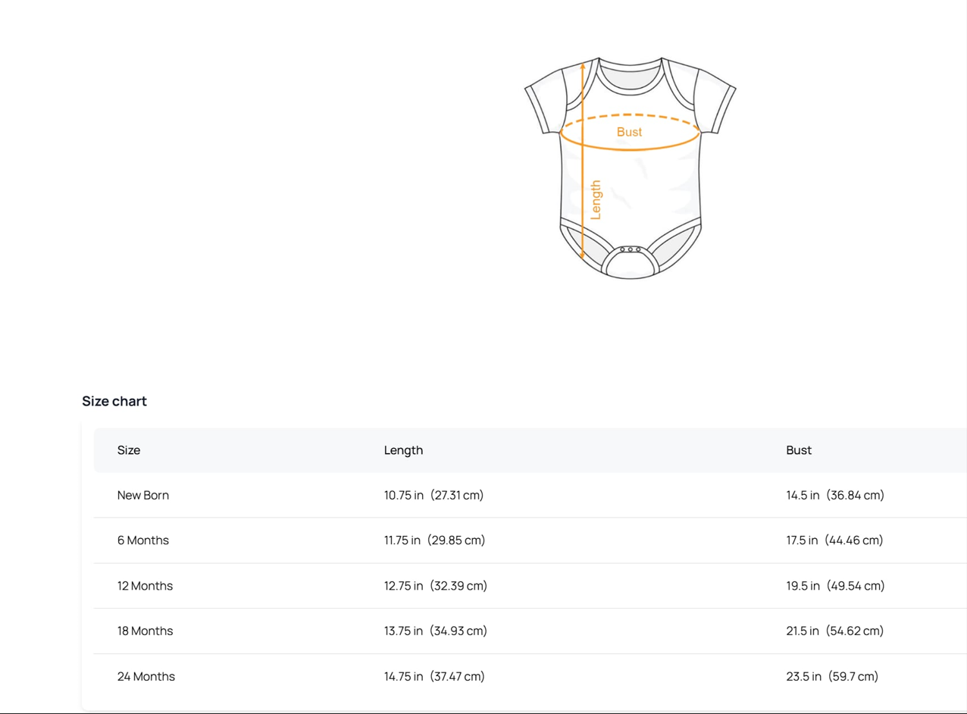
Task: Click the Length column header
Action: click(x=403, y=450)
